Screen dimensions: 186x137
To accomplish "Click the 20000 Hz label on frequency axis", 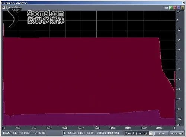I will [159, 128].
